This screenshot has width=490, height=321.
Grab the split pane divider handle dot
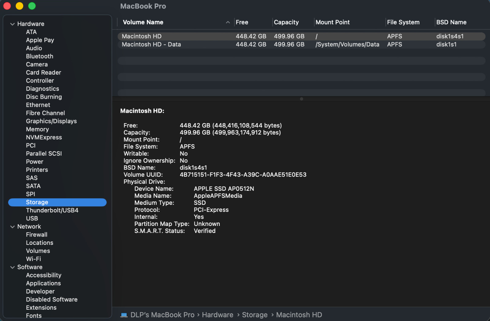pyautogui.click(x=301, y=99)
